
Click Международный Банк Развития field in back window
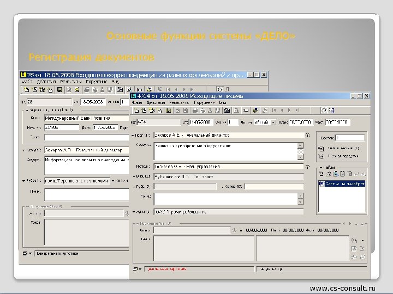[x=87, y=118]
